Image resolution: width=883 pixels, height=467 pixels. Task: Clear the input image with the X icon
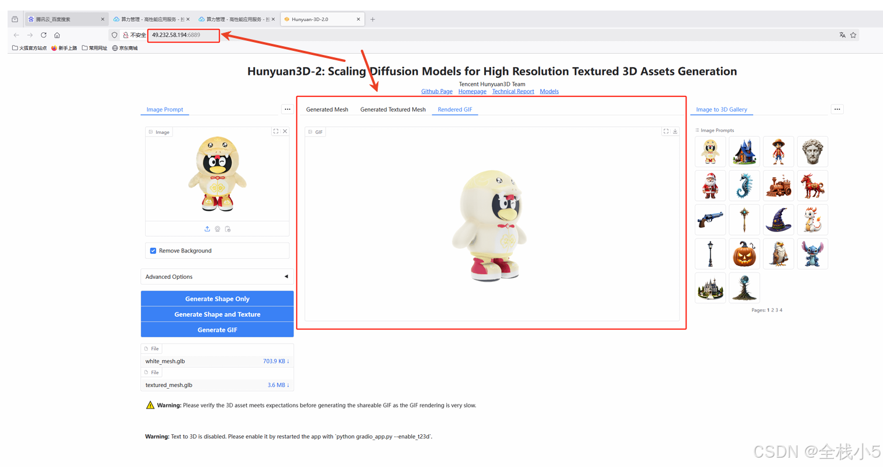(x=285, y=132)
